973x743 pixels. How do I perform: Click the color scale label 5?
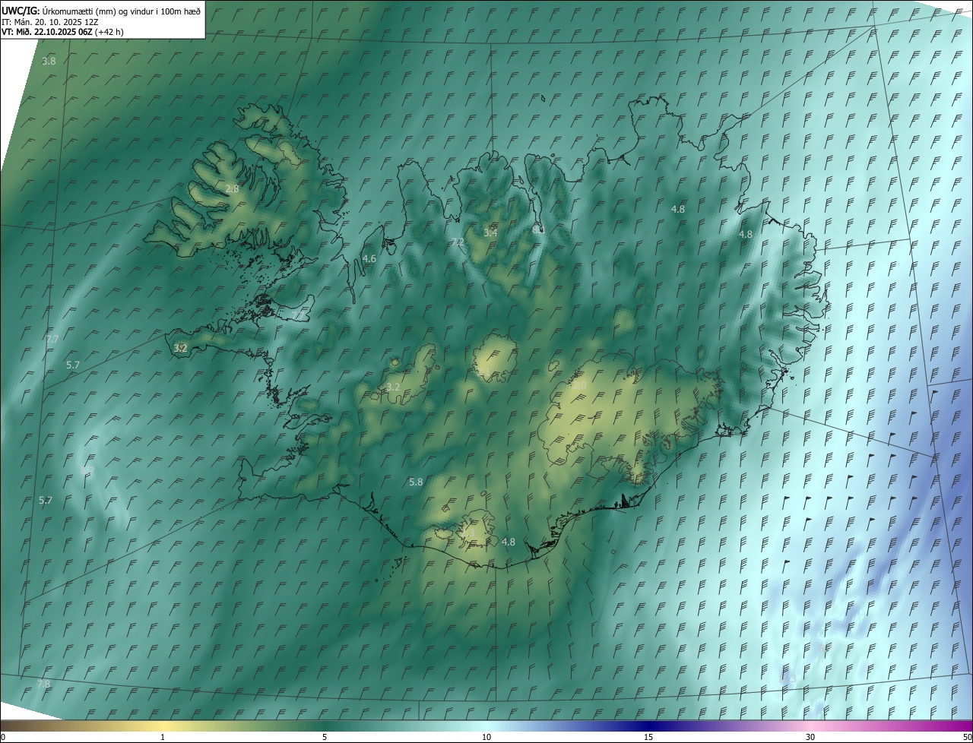click(x=325, y=737)
